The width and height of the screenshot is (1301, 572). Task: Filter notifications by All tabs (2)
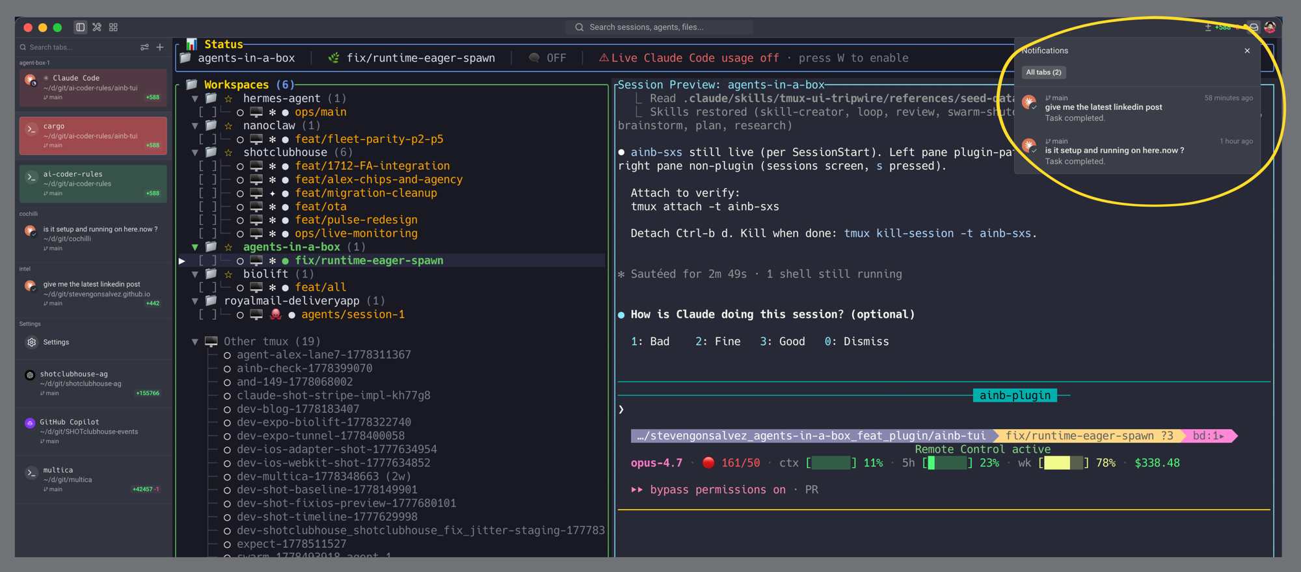[x=1043, y=72]
